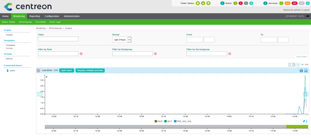Clear the Filter by Host field
The width and height of the screenshot is (311, 139).
click(81, 54)
